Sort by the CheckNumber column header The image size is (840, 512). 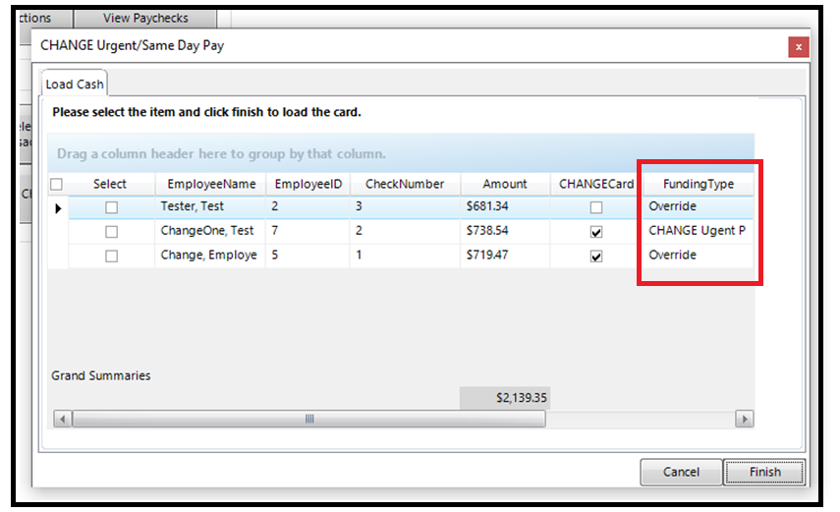405,184
